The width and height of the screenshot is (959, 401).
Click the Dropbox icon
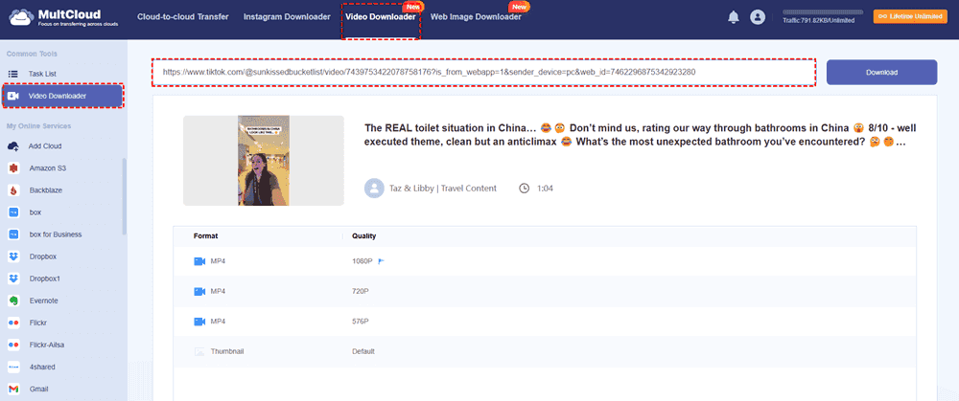click(x=12, y=256)
